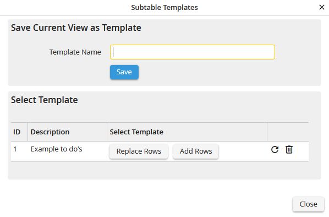Dismiss dialog with the X icon
Viewport: 329px width, 217px height.
coord(322,7)
